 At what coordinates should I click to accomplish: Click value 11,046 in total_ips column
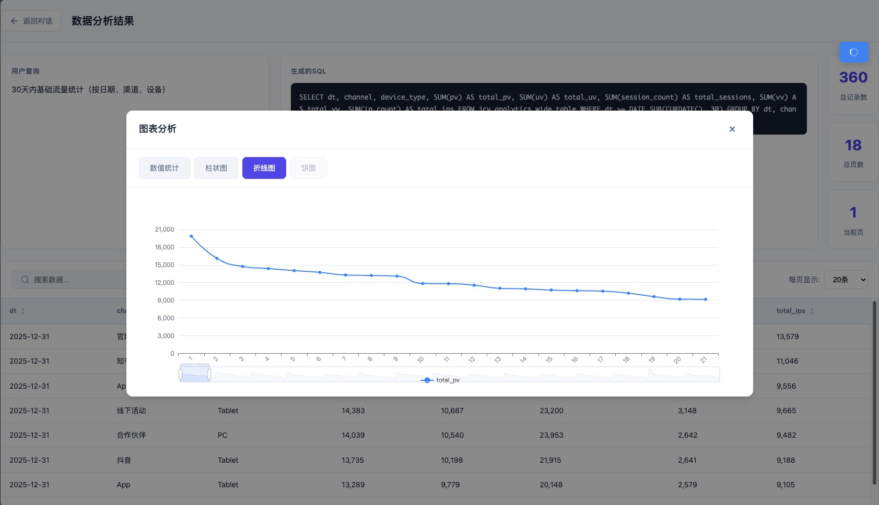point(787,361)
